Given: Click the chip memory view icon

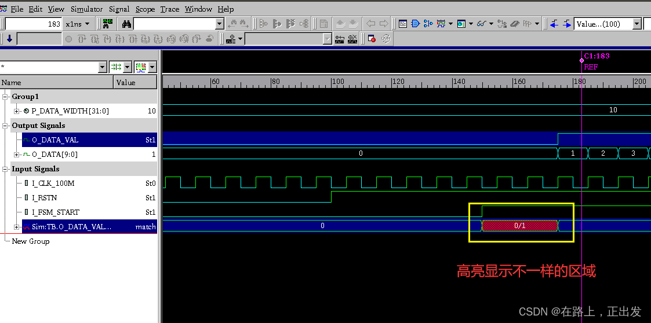Looking at the screenshot, I should 515,24.
